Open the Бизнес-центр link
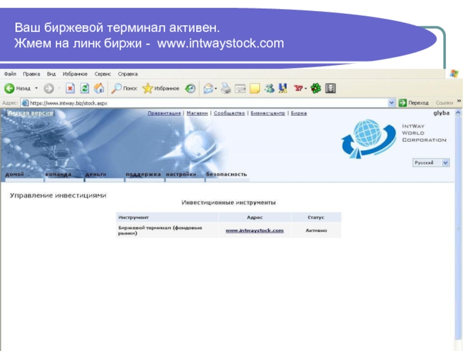Viewport: 468px width, 351px height. point(268,113)
